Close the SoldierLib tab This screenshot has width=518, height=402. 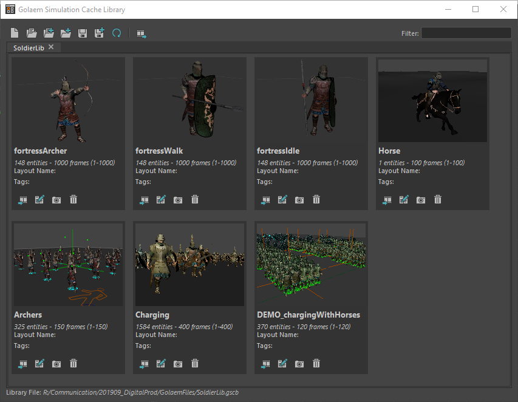pyautogui.click(x=51, y=47)
